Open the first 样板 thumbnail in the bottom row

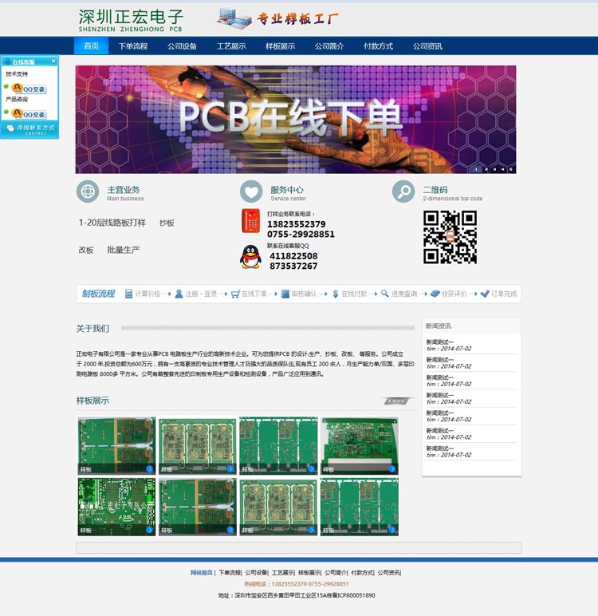point(116,507)
